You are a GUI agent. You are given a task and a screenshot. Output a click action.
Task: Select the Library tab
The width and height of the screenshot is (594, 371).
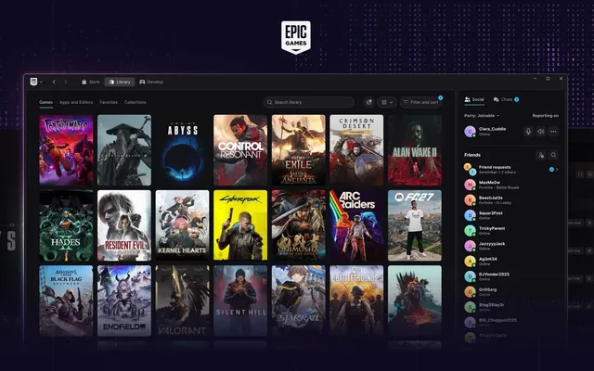120,82
